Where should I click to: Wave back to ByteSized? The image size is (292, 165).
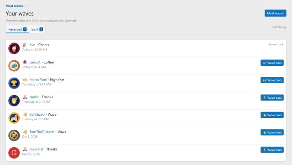272,115
